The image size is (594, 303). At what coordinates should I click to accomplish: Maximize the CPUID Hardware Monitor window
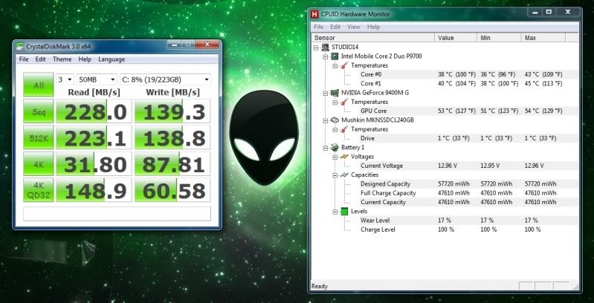pyautogui.click(x=549, y=12)
